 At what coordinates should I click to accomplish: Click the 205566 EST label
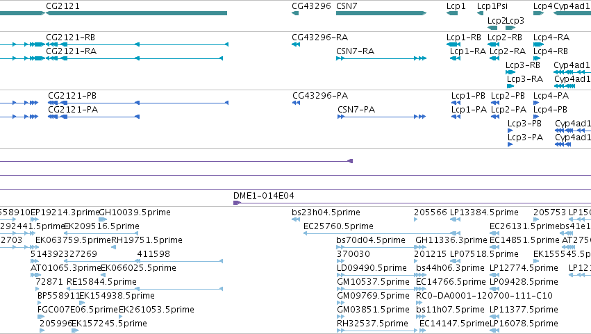431,212
